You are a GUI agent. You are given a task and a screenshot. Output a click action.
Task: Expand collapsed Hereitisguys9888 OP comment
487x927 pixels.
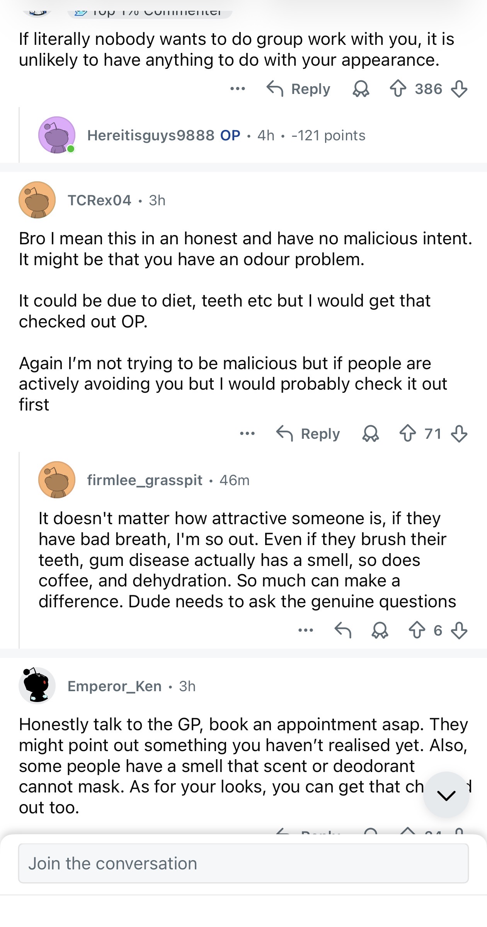tap(226, 135)
